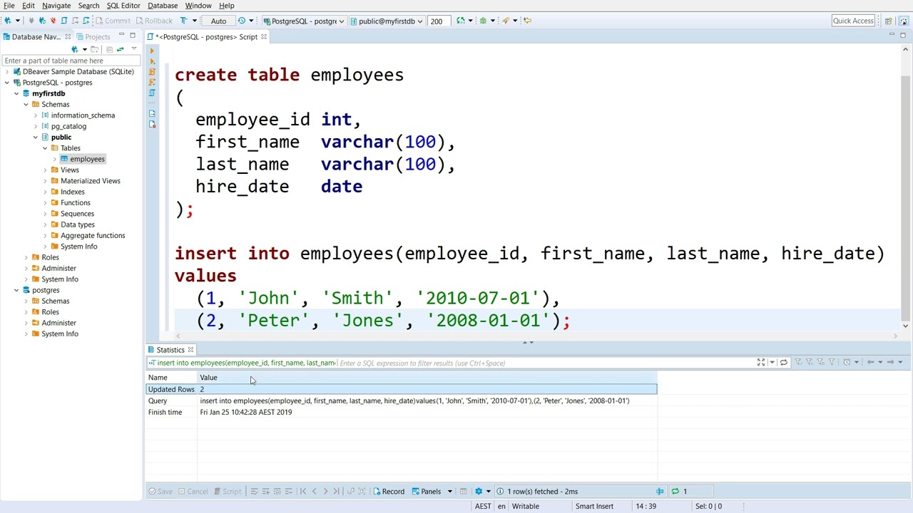The height and width of the screenshot is (513, 913).
Task: Expand DBeaver Sample Database node
Action: tap(7, 71)
